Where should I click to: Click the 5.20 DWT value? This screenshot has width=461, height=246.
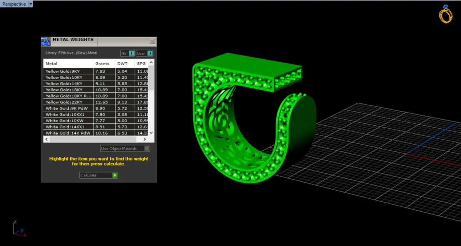click(x=122, y=77)
